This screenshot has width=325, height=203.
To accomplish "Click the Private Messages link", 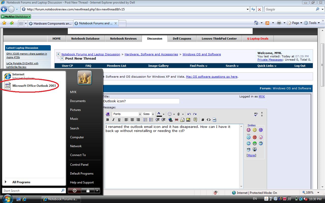I will (270, 60).
